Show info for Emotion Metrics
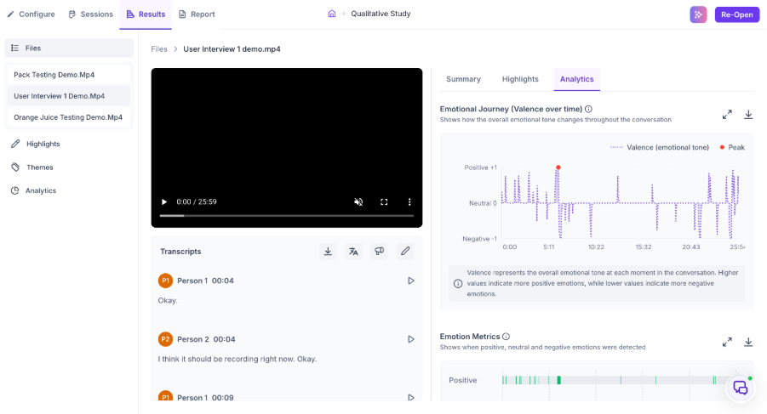Viewport: 767px width, 414px height. 507,337
